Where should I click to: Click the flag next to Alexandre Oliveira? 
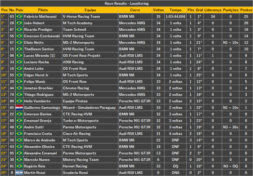click(19, 147)
